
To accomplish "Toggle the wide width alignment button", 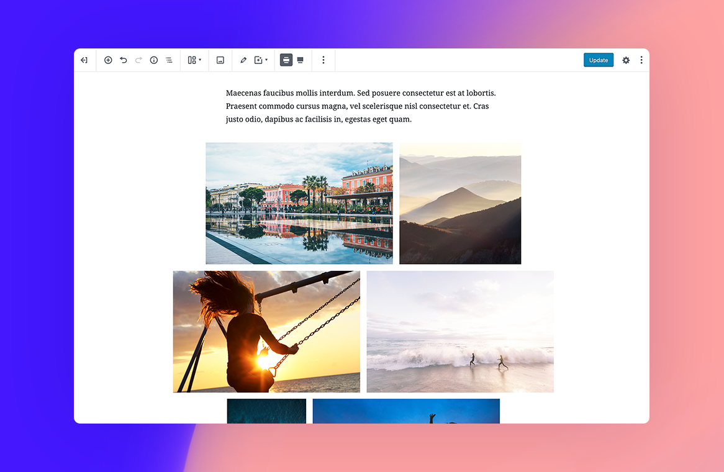I will pyautogui.click(x=286, y=60).
